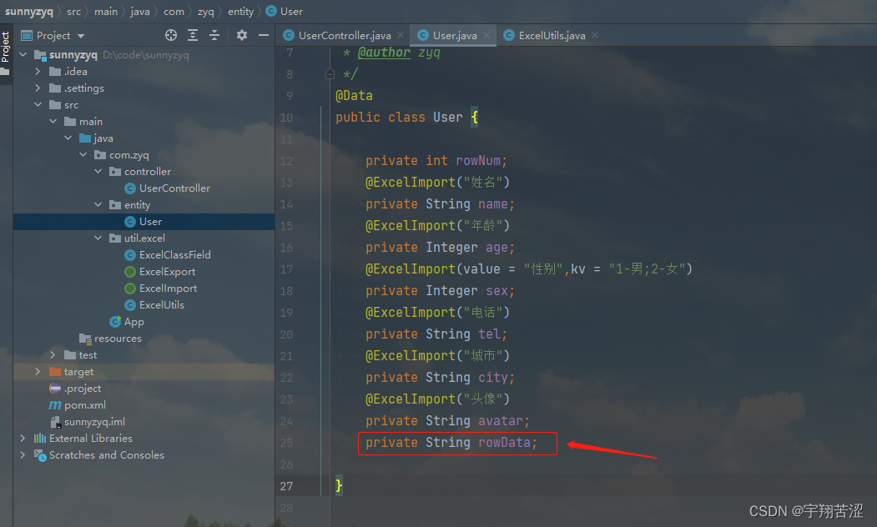The width and height of the screenshot is (877, 527).
Task: Expand the test folder
Action: (x=53, y=355)
